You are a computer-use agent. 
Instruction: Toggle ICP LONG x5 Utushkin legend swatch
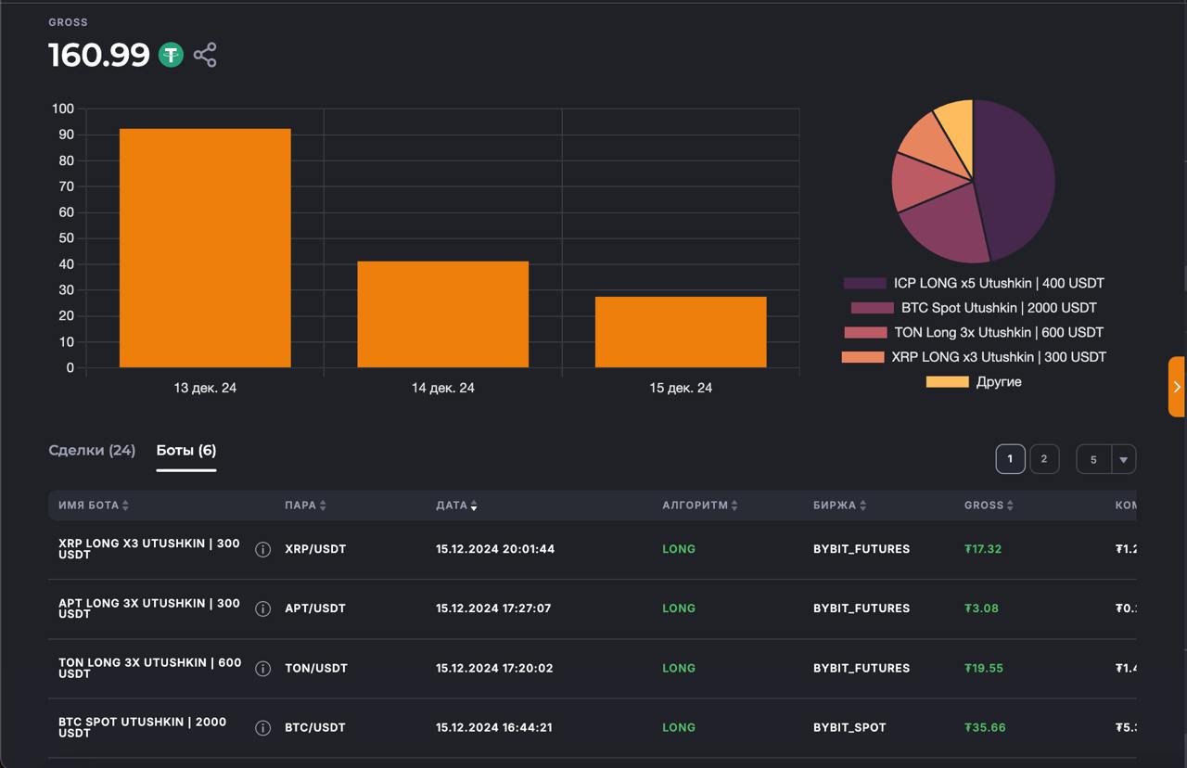[864, 283]
